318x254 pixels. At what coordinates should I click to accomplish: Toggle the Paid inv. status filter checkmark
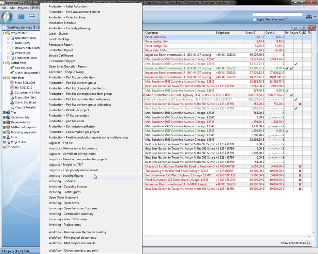click(x=12, y=68)
